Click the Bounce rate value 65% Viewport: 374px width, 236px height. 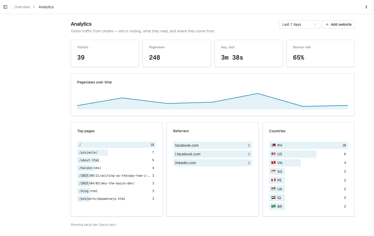(299, 58)
